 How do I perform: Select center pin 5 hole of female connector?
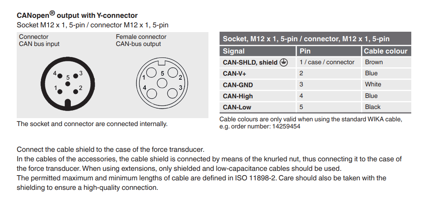(162, 83)
